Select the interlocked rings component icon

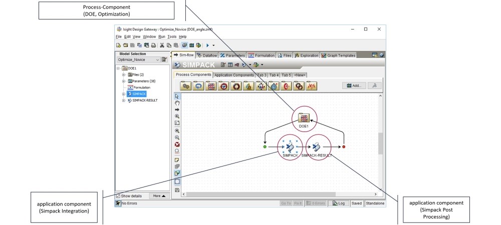coord(299,85)
